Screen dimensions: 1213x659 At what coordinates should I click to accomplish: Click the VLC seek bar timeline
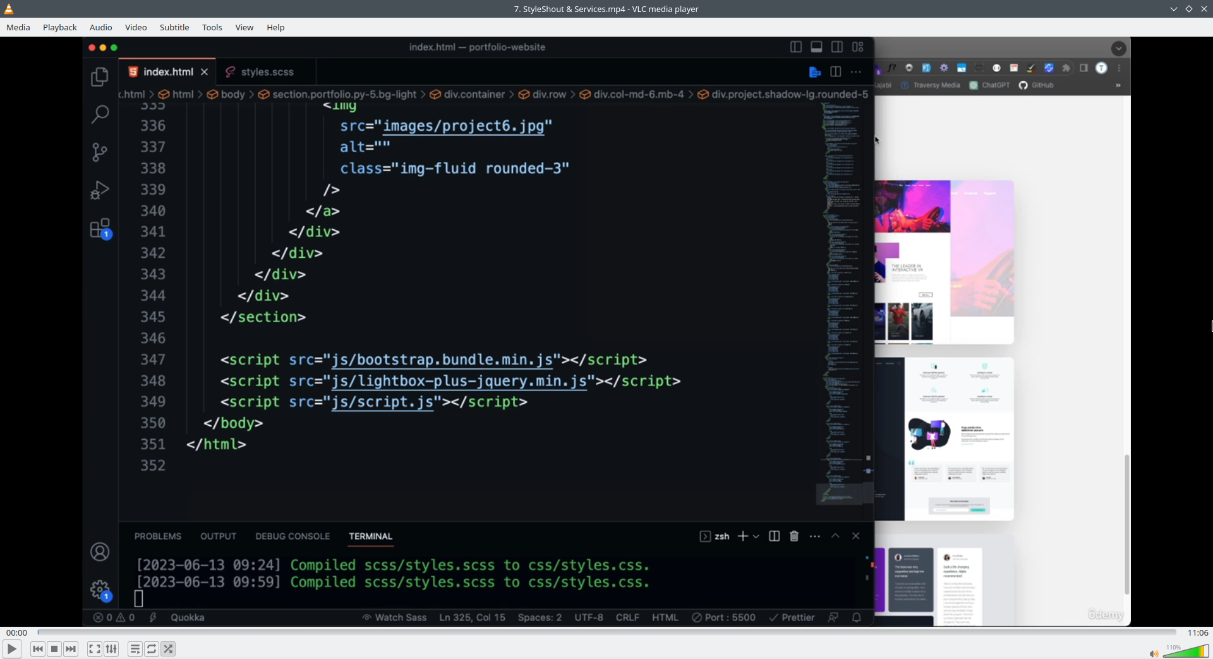[x=606, y=632]
